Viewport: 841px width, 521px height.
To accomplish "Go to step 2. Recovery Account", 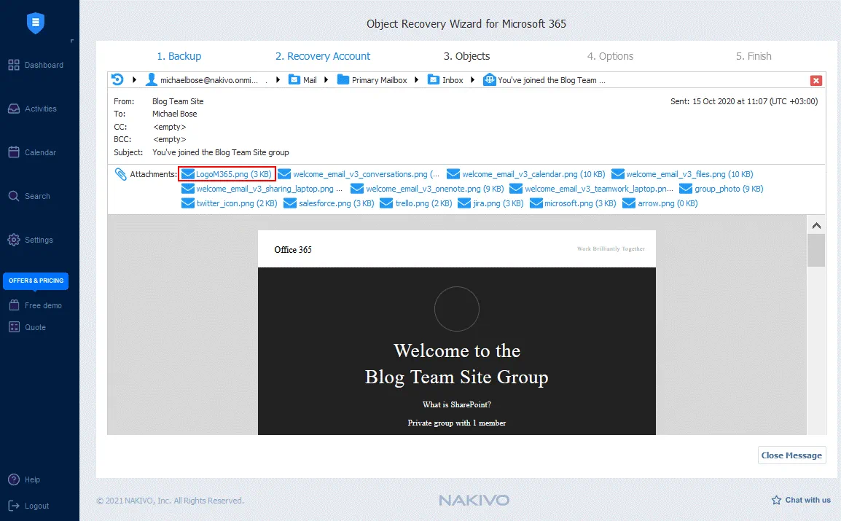I will click(322, 56).
